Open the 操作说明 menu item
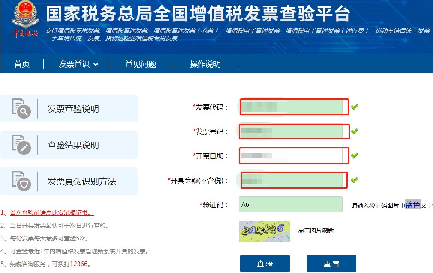Screen dimensions: 433x273 (x=206, y=64)
